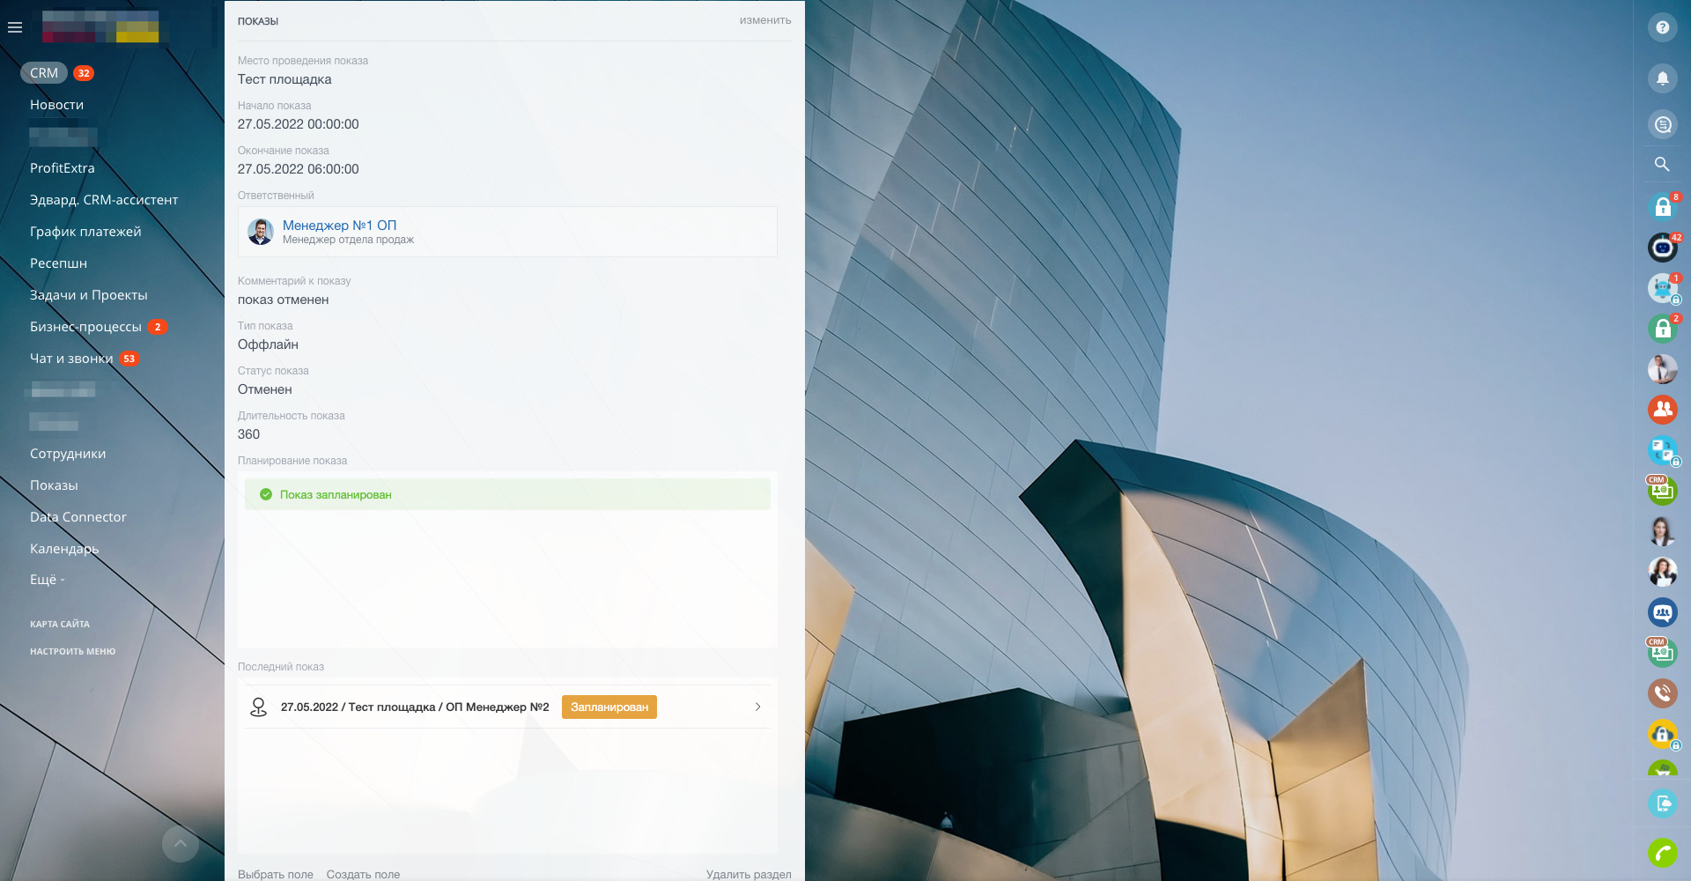Click the Оффлайн show type value
1691x881 pixels.
click(268, 344)
